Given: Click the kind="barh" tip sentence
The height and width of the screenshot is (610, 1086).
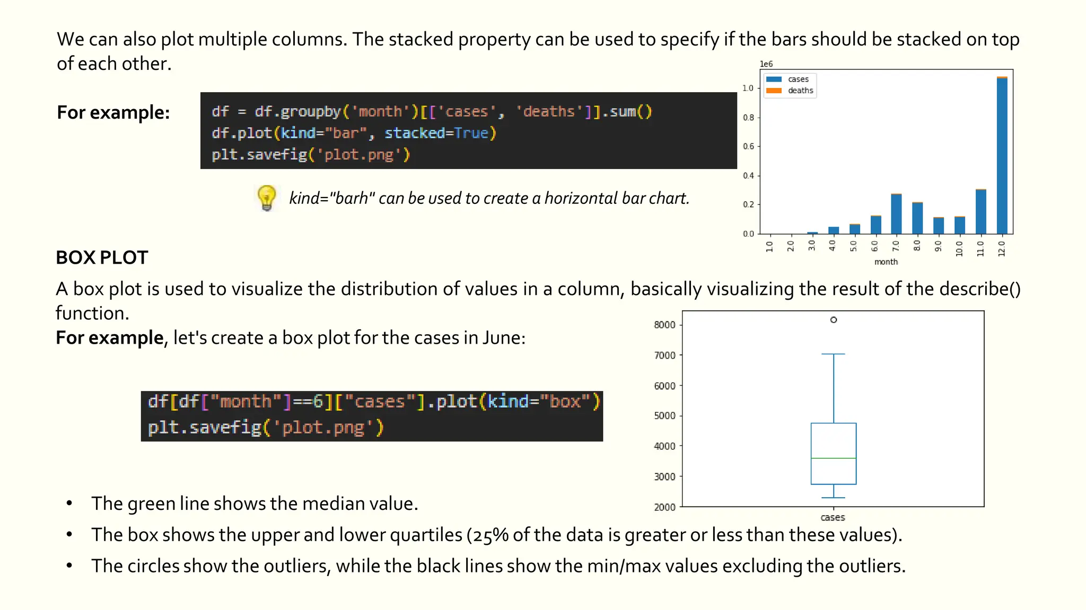Looking at the screenshot, I should point(489,198).
